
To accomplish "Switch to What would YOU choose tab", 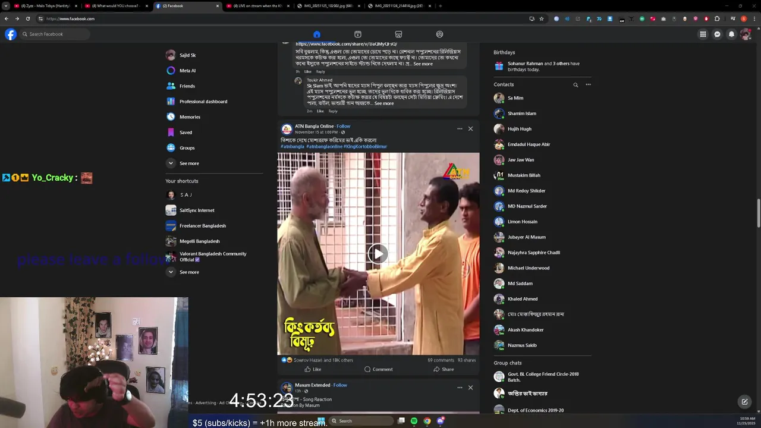I will (x=116, y=6).
